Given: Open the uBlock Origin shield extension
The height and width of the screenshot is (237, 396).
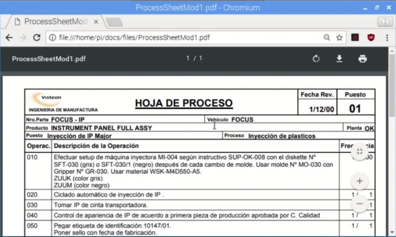Looking at the screenshot, I should point(371,38).
